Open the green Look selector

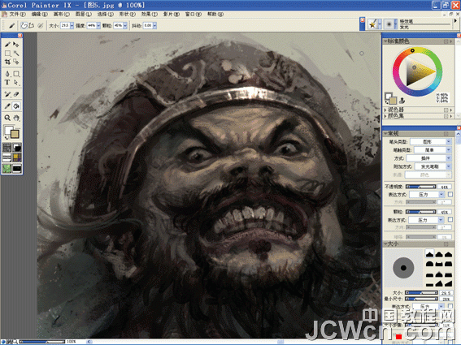pyautogui.click(x=7, y=168)
